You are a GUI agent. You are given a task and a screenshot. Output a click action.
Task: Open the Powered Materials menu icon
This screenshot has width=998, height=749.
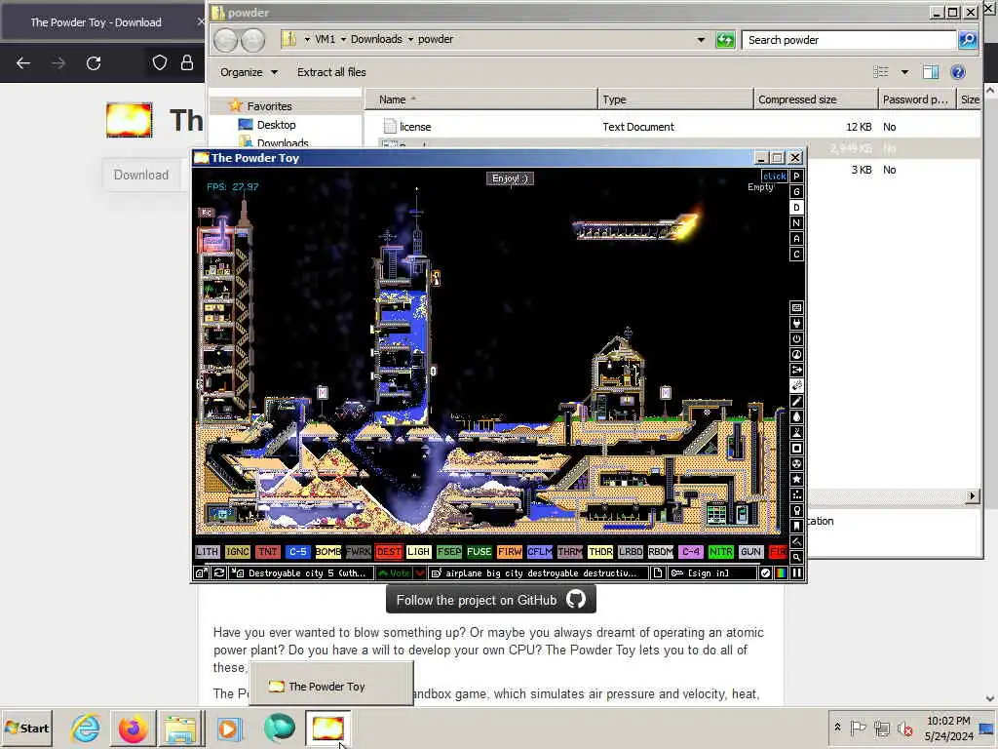pyautogui.click(x=796, y=338)
